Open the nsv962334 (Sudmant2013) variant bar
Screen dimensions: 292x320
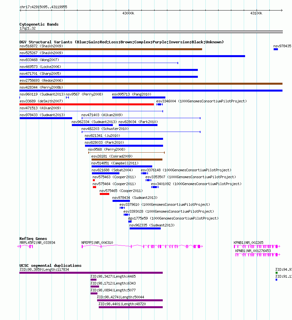92,125
